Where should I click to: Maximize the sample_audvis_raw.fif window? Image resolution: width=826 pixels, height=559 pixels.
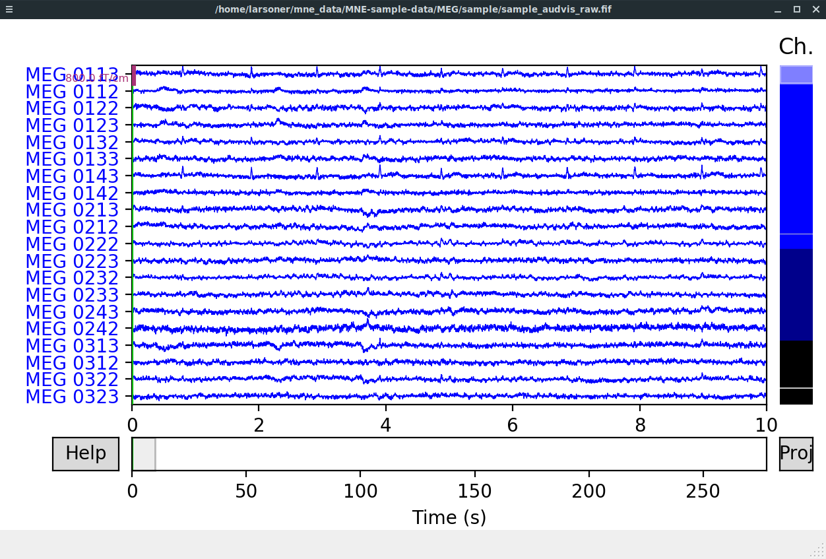pos(797,9)
